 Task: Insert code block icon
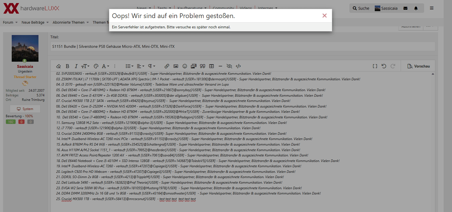tap(238, 66)
